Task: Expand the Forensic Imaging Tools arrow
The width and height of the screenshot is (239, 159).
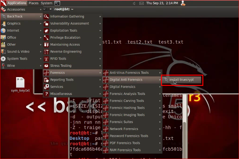Action: point(160,115)
